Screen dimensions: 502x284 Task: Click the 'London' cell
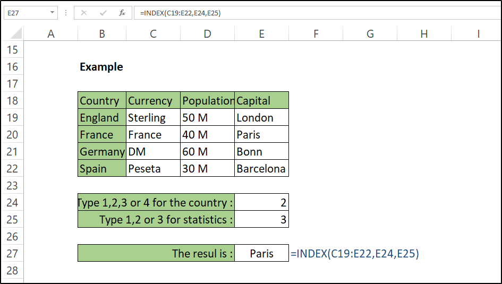coord(261,117)
